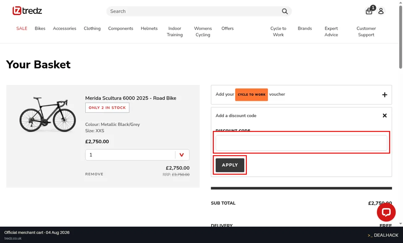This screenshot has height=243, width=403.
Task: Open the Bikes menu
Action: point(40,29)
